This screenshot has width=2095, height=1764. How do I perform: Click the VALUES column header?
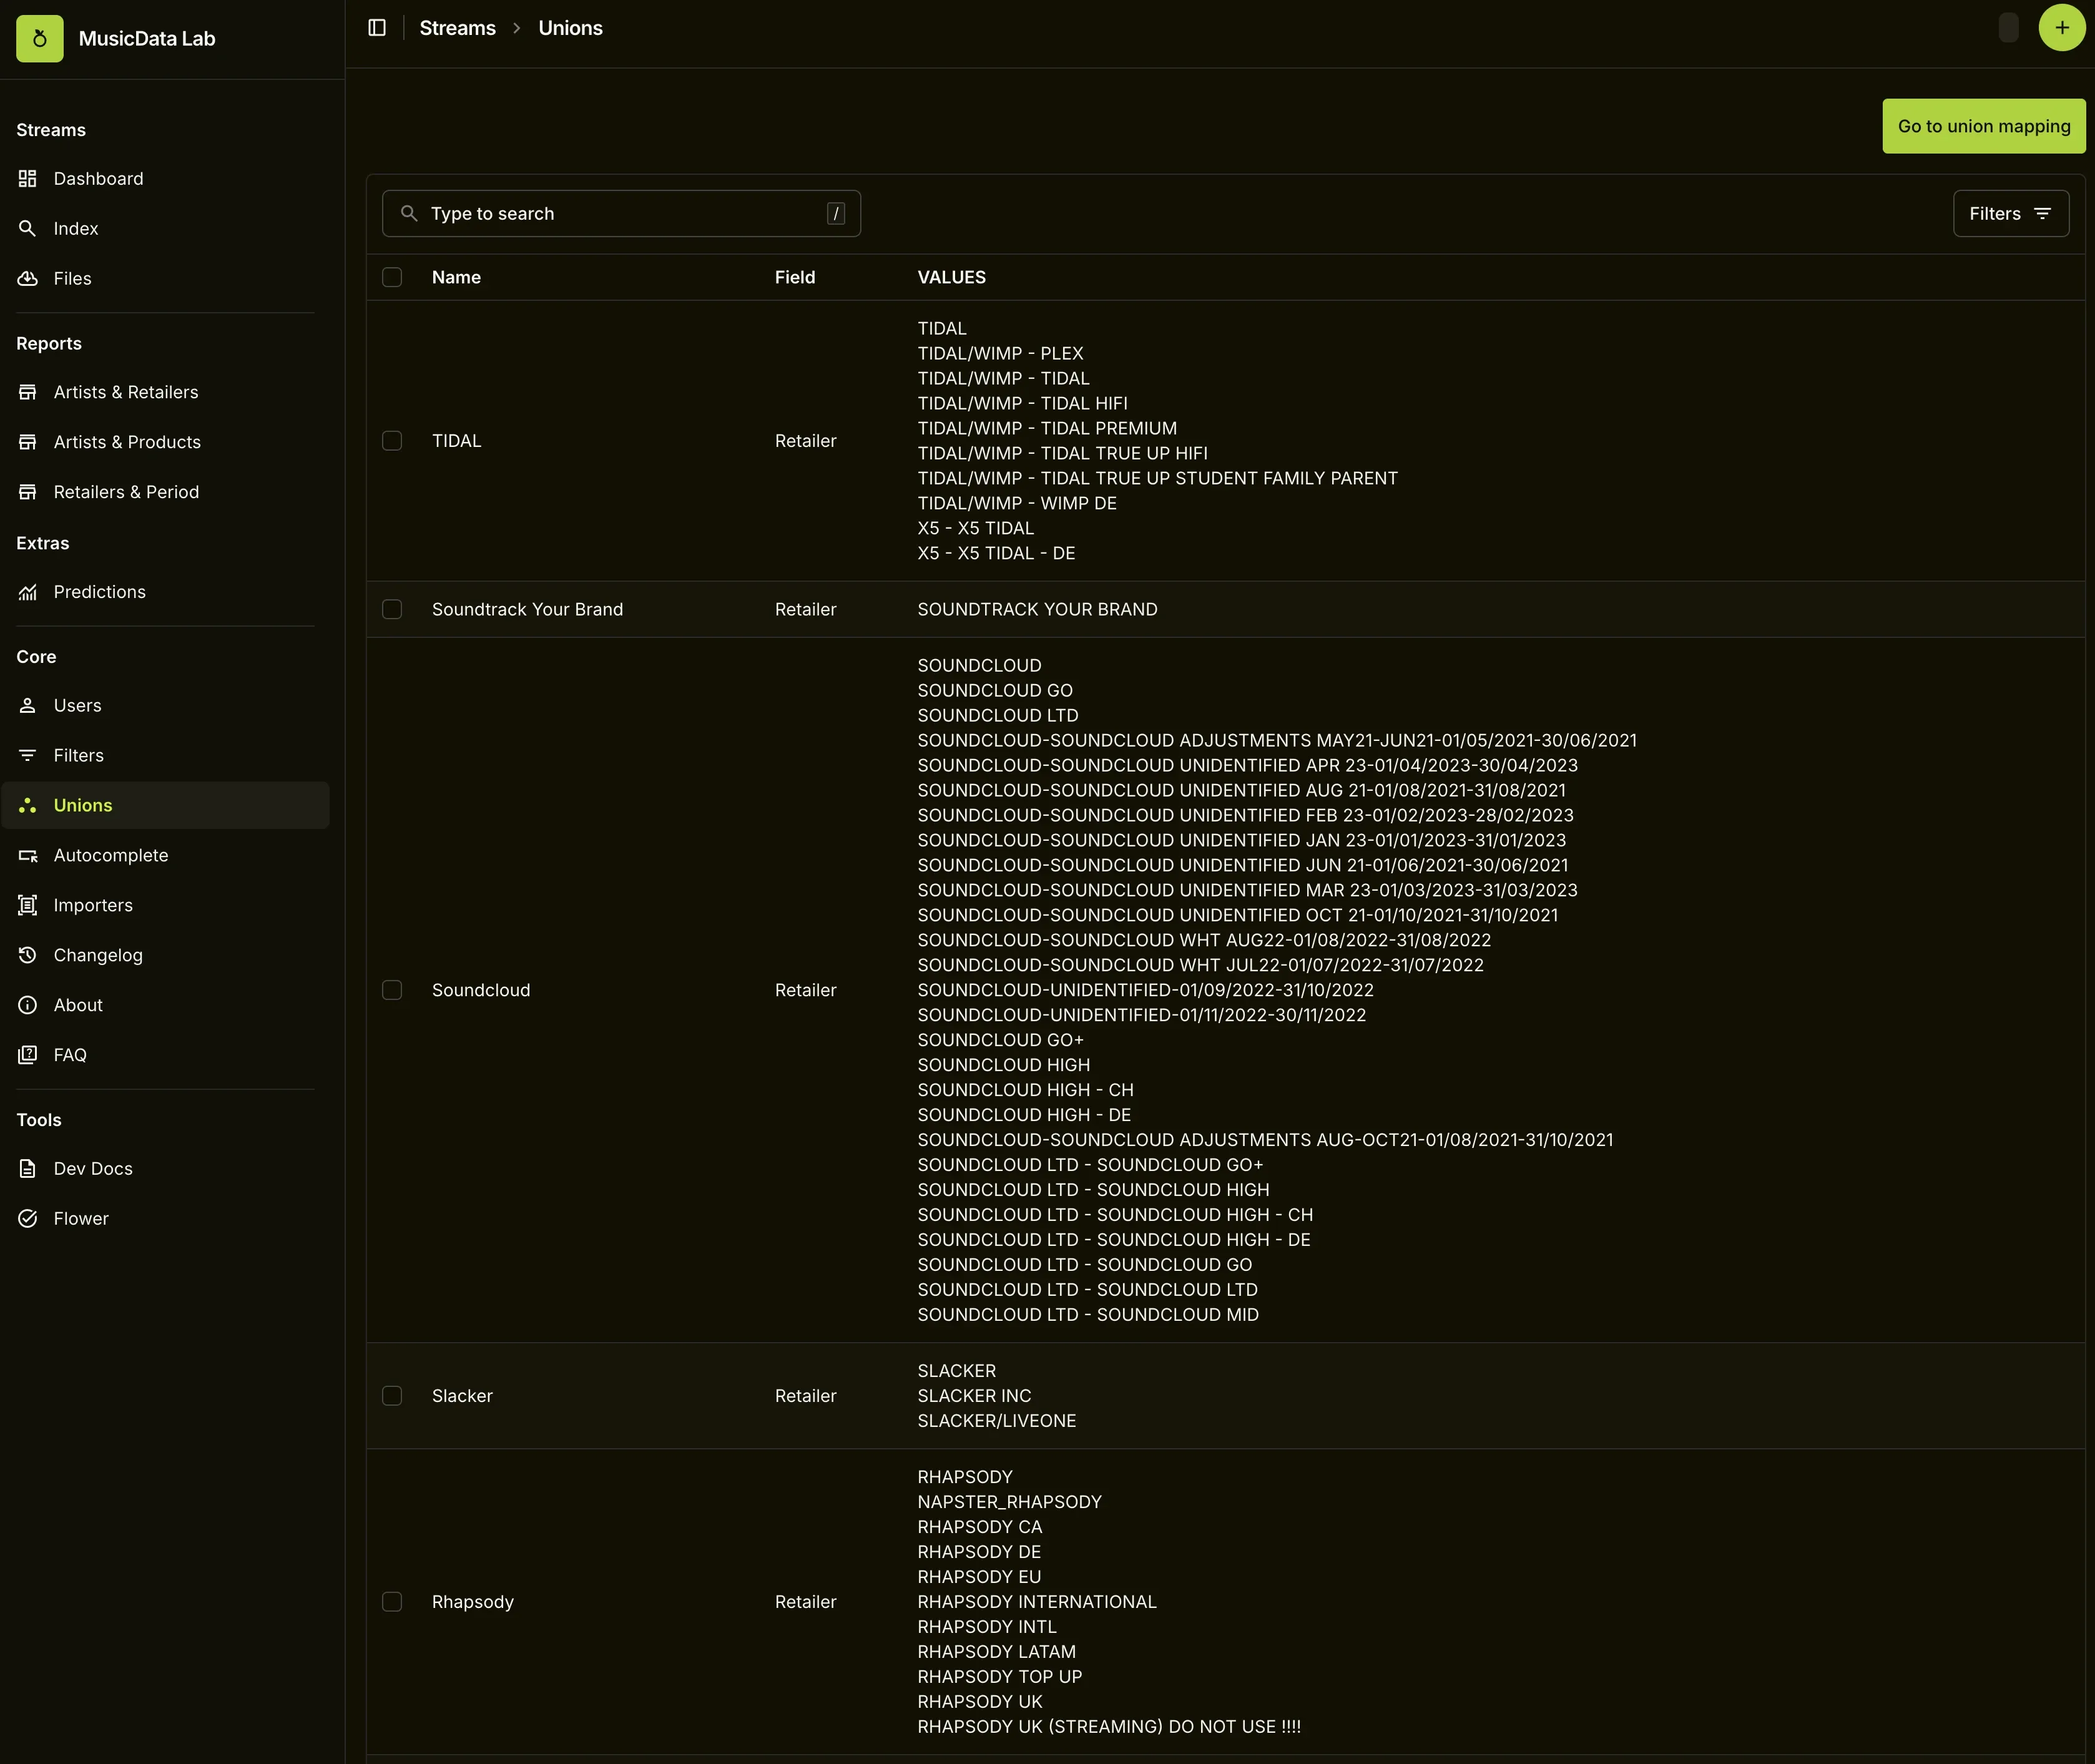click(951, 278)
